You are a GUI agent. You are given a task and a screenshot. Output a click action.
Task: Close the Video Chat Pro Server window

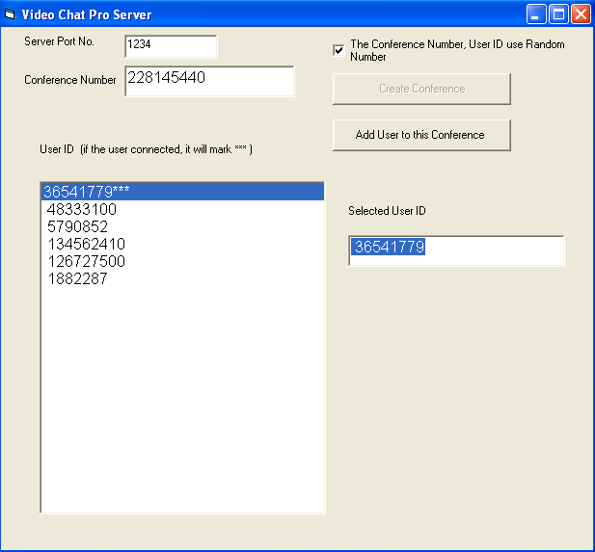(580, 14)
